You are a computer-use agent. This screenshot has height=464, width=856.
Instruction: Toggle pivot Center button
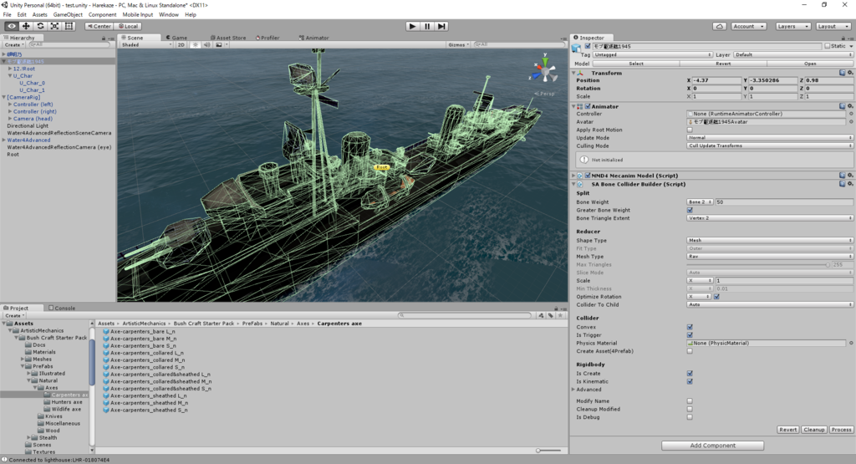(99, 26)
